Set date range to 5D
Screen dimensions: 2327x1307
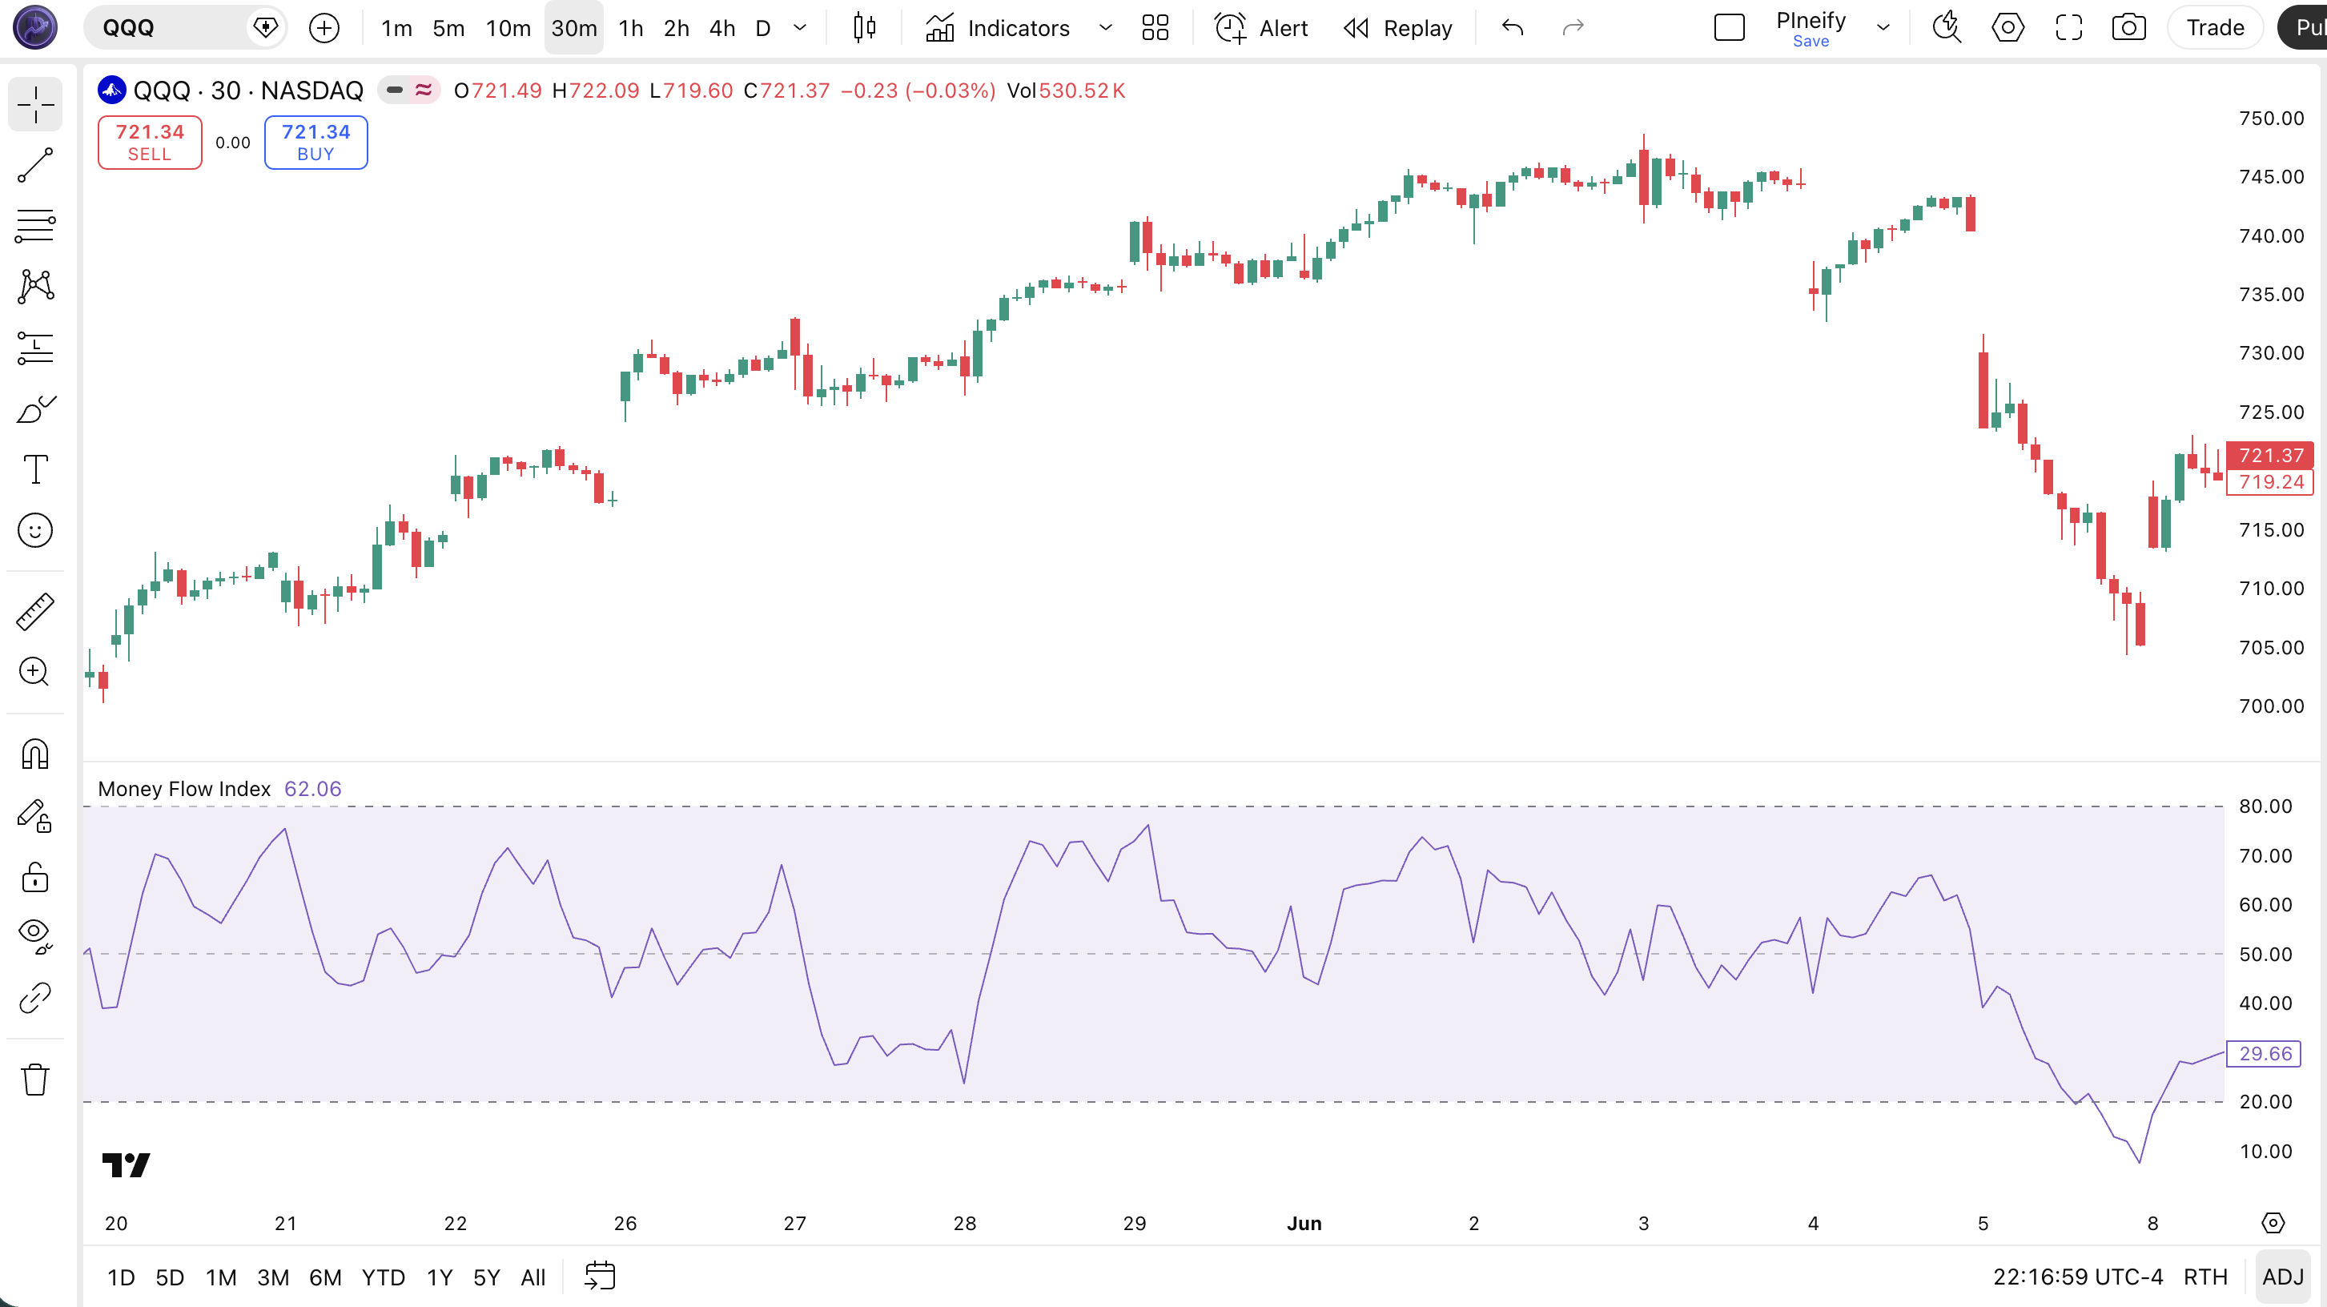170,1277
